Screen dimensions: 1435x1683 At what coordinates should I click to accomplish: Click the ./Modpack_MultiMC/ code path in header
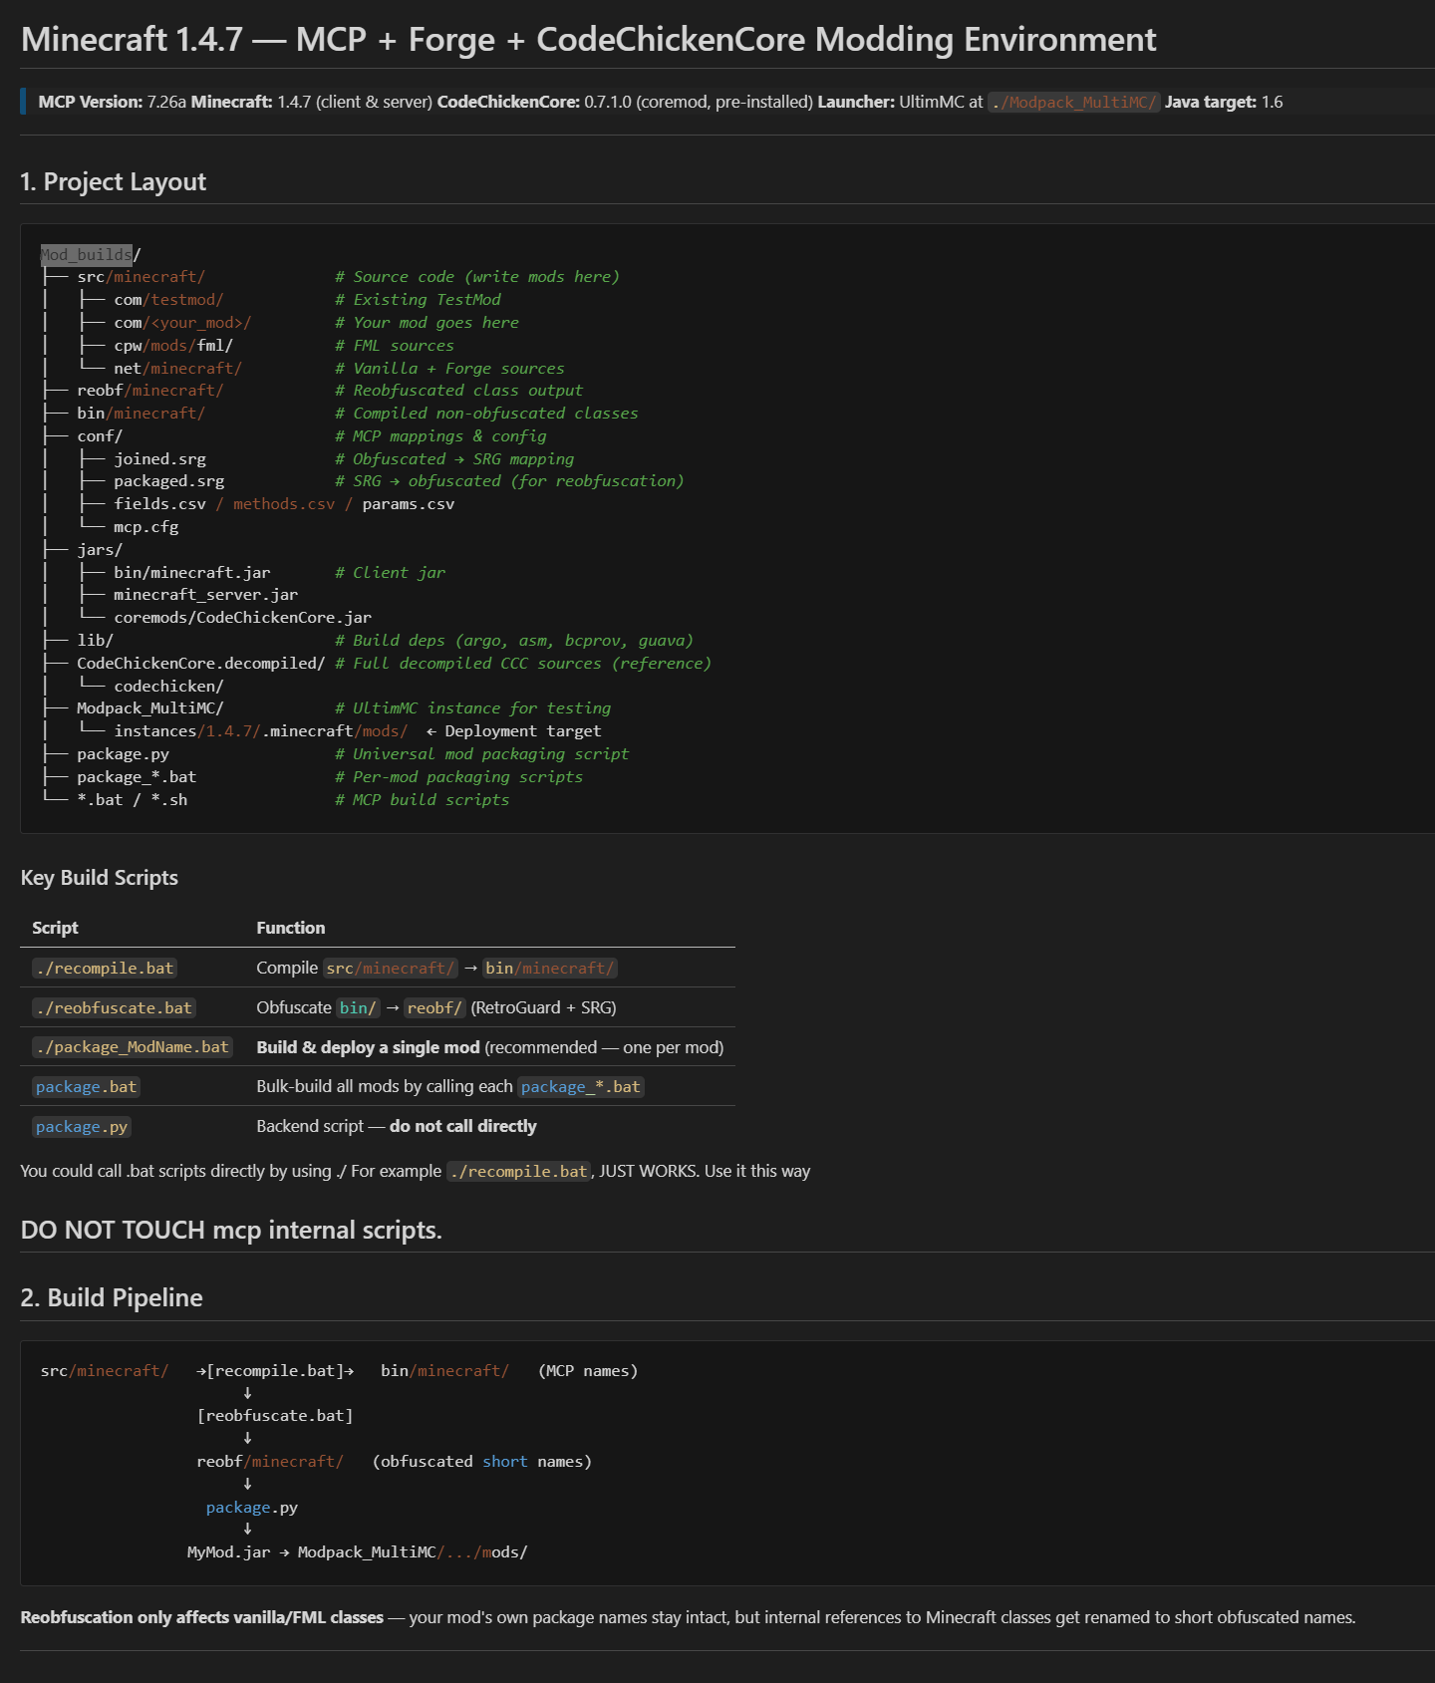pyautogui.click(x=1074, y=103)
